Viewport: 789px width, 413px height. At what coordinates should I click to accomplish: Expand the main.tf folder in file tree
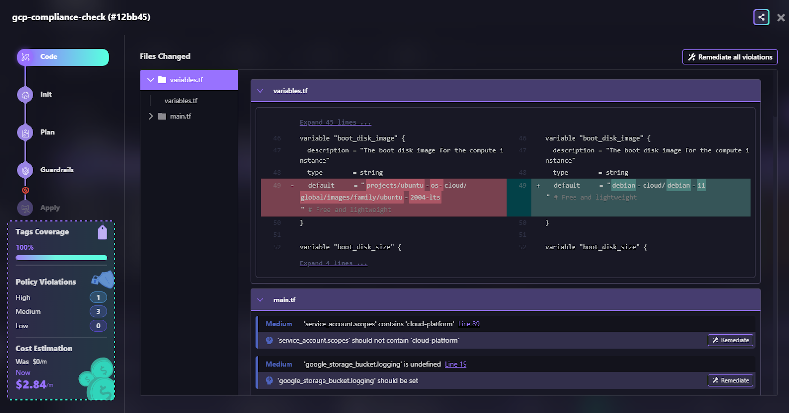click(x=151, y=116)
